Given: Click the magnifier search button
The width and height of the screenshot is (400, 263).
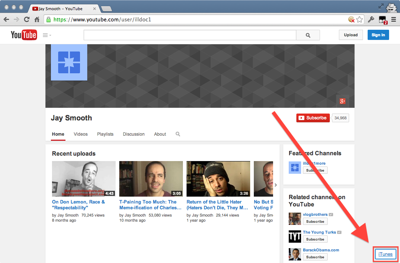Looking at the screenshot, I should coord(308,35).
